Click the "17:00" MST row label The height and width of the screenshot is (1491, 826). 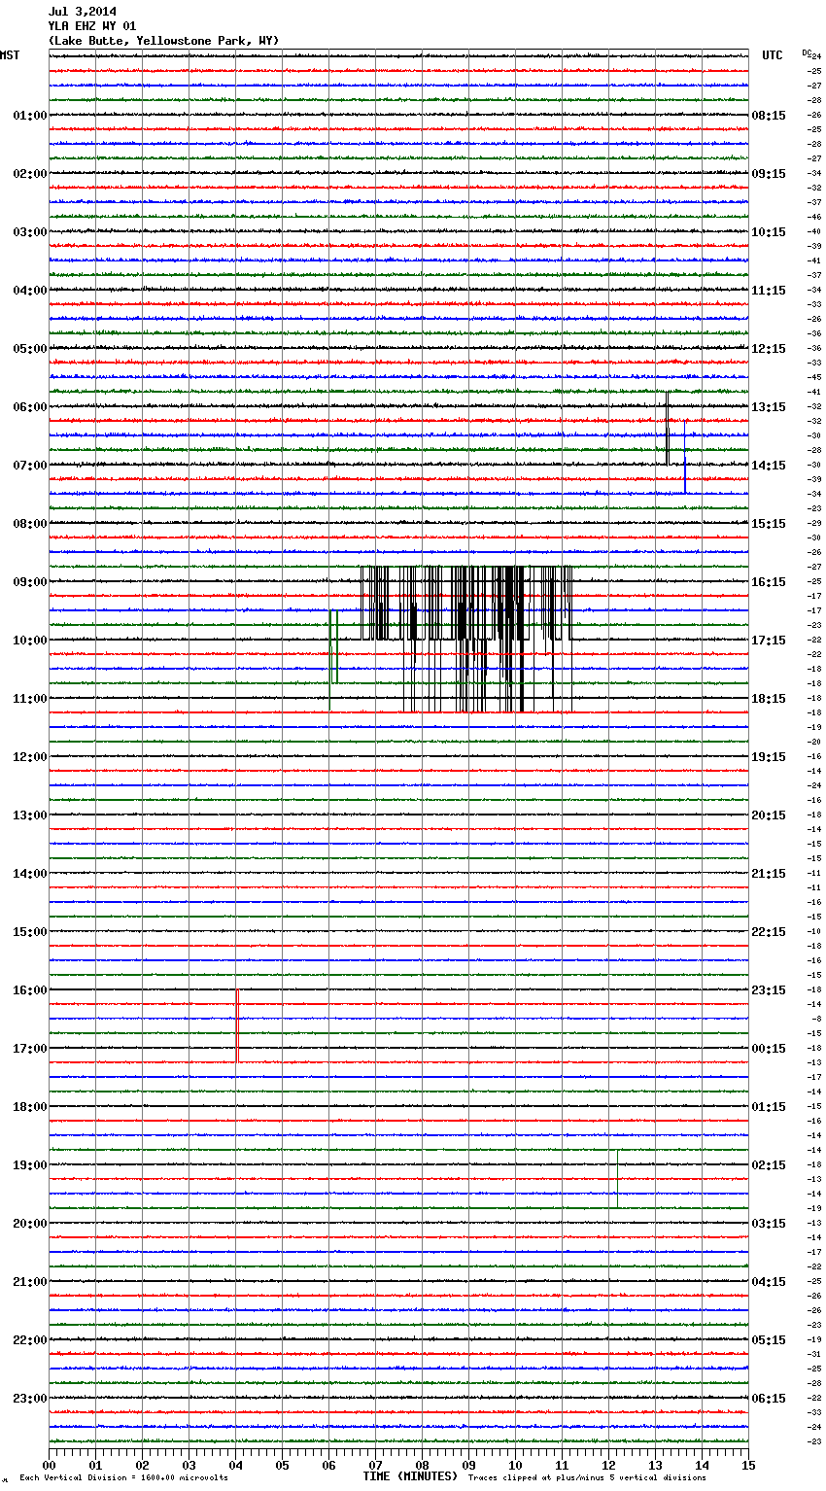[30, 1049]
